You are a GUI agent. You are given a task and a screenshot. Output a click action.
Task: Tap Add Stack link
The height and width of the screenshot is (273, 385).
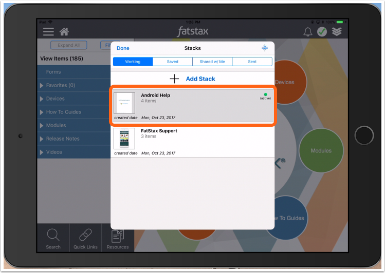pyautogui.click(x=200, y=79)
